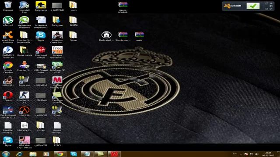
Task: Click the EN language indicator in tray
Action: click(x=235, y=154)
